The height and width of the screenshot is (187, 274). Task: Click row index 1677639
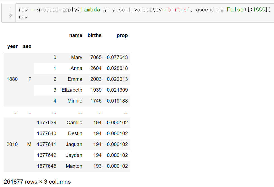coord(46,123)
